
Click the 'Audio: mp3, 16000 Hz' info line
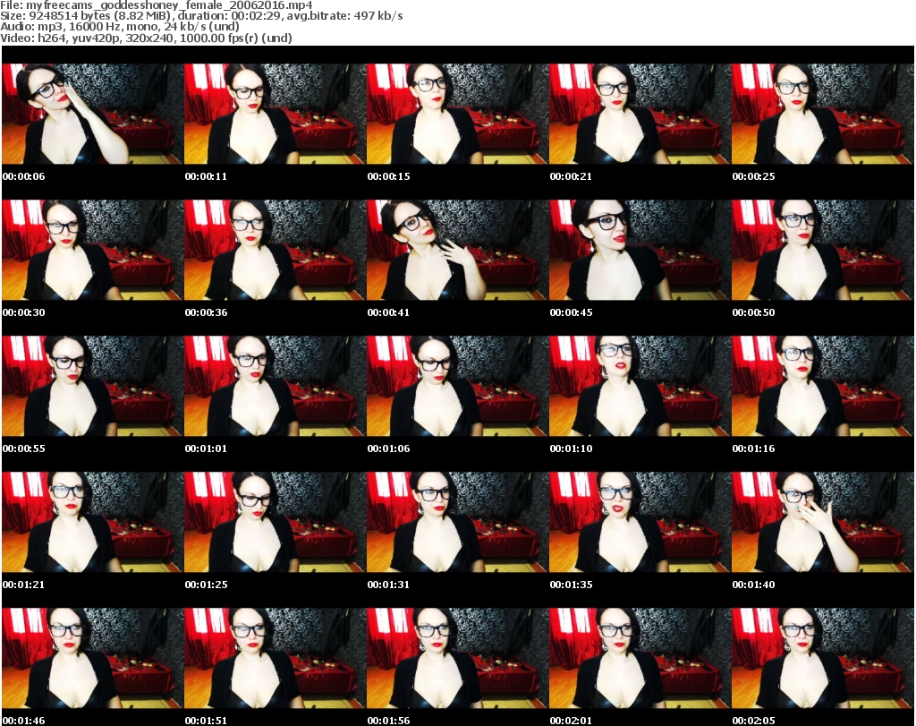(120, 27)
